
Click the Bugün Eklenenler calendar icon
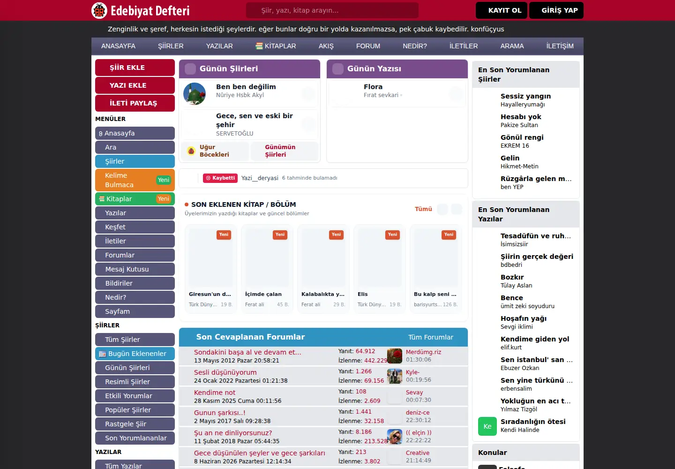102,354
